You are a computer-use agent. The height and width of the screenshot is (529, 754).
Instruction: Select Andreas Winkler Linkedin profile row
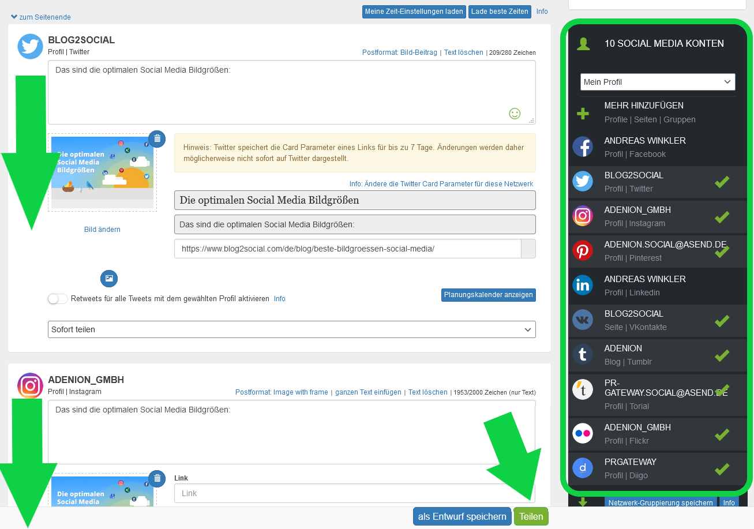658,285
